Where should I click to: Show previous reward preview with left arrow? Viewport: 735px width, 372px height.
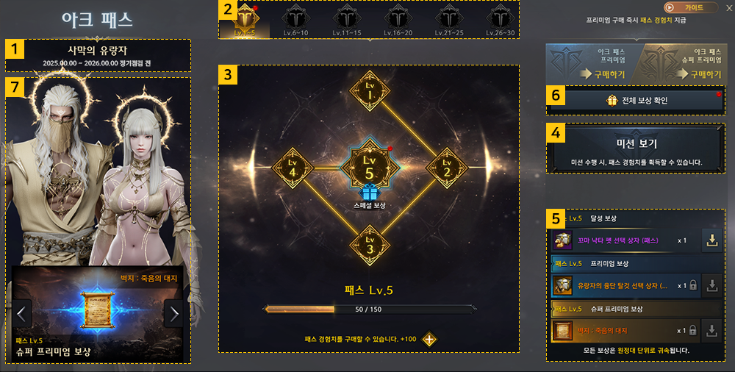[22, 315]
